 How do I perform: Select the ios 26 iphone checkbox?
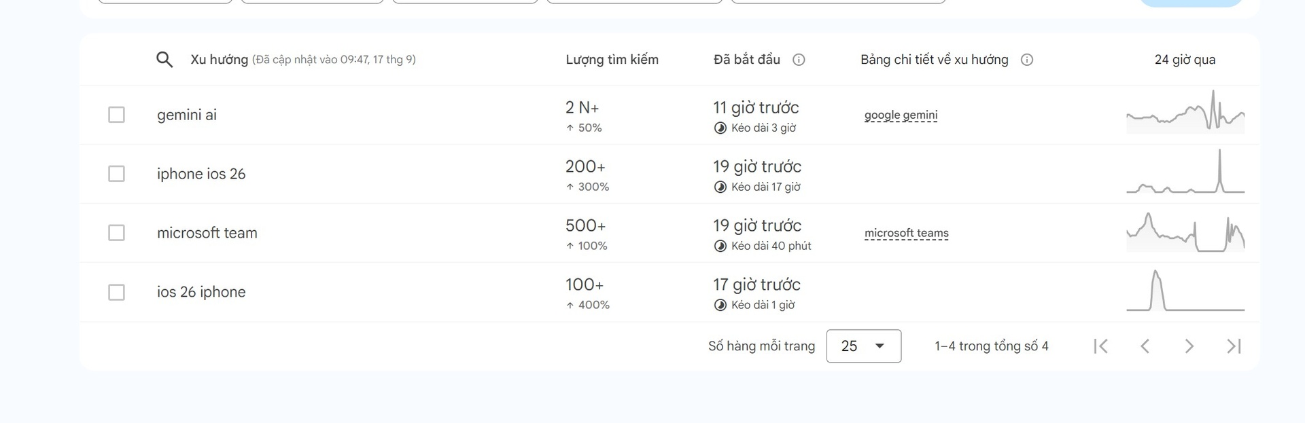(x=117, y=292)
